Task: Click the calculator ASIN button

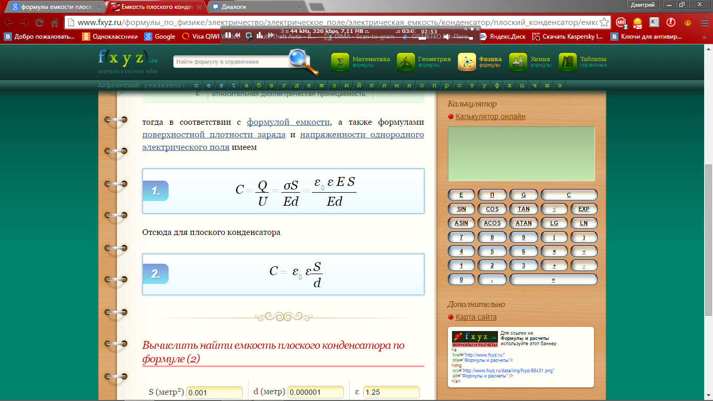Action: [x=461, y=223]
